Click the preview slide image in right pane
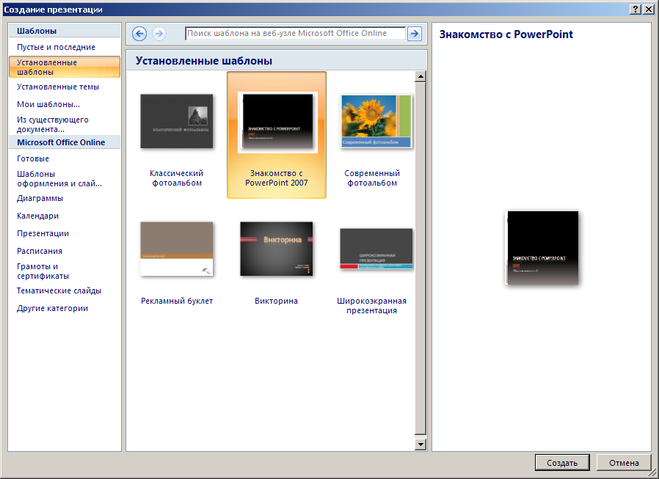 pyautogui.click(x=542, y=248)
